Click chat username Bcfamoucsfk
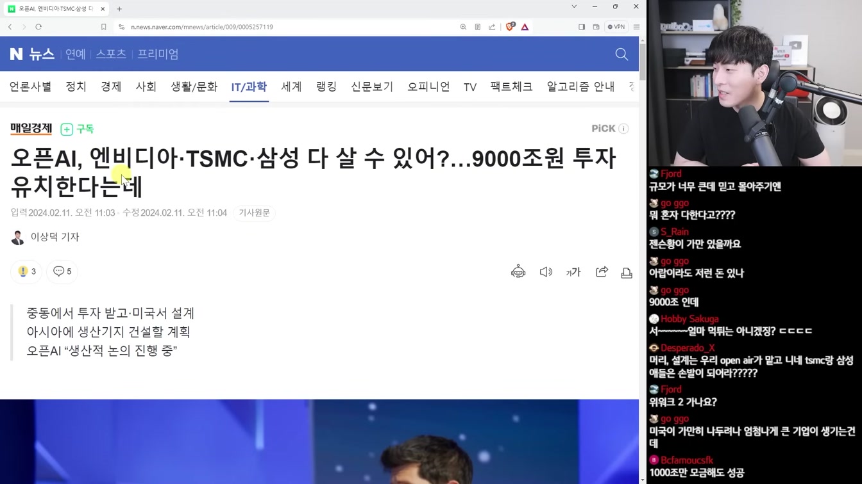Viewport: 862px width, 484px height. click(687, 460)
